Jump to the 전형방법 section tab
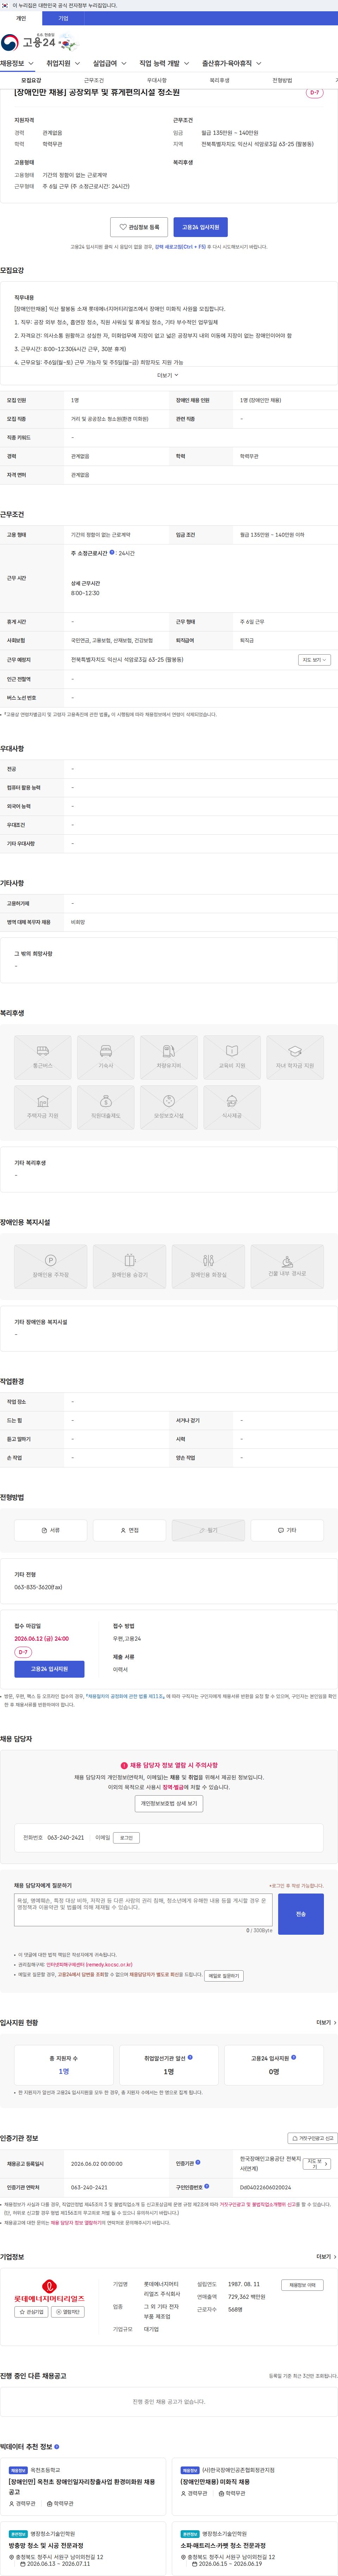 pyautogui.click(x=282, y=80)
